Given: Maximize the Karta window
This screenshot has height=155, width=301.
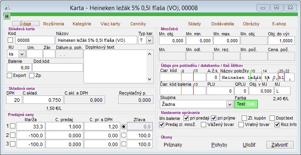Looking at the screenshot, I should click(x=276, y=8).
